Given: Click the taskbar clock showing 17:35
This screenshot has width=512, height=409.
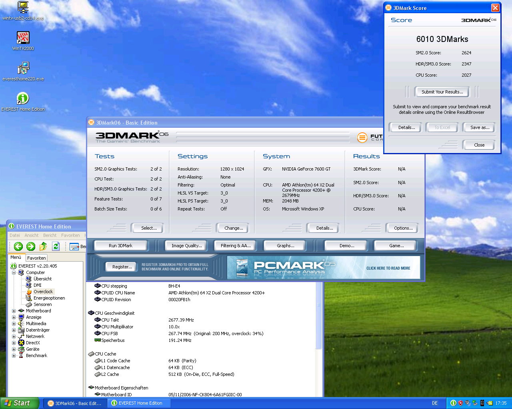Looking at the screenshot, I should click(x=501, y=403).
